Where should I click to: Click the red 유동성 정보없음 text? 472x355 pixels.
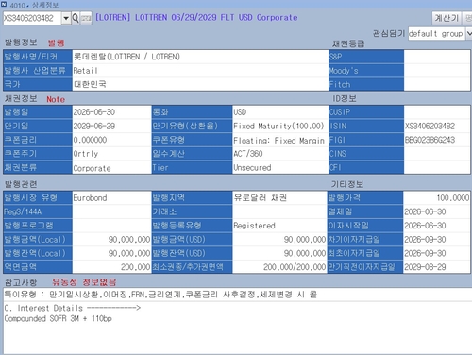point(84,282)
